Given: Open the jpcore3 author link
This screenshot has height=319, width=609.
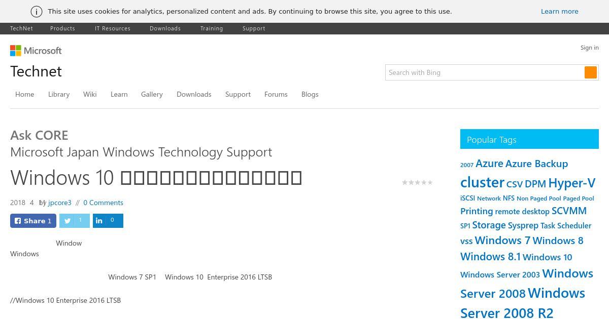Looking at the screenshot, I should pyautogui.click(x=60, y=203).
